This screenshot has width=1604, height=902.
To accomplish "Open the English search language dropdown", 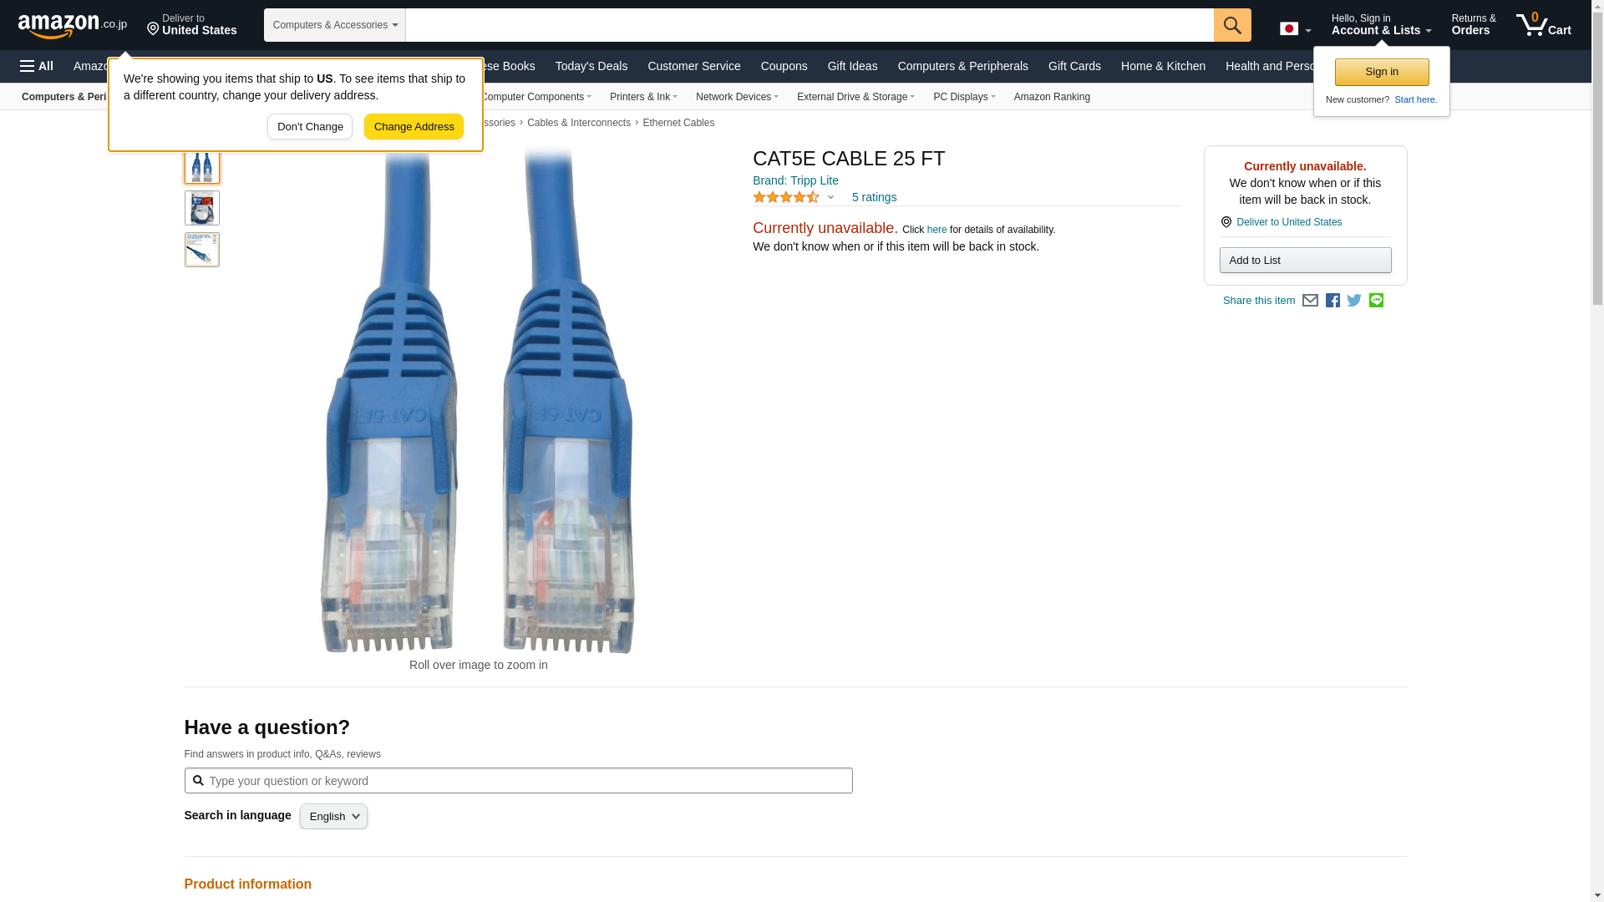I will coord(333,817).
